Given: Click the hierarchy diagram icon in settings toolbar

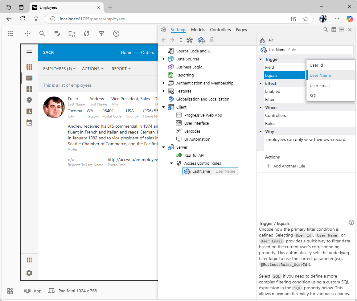Looking at the screenshot, I should (x=189, y=40).
